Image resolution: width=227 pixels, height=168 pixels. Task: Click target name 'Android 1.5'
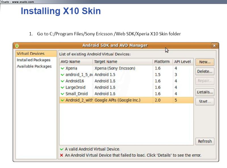click(x=105, y=75)
